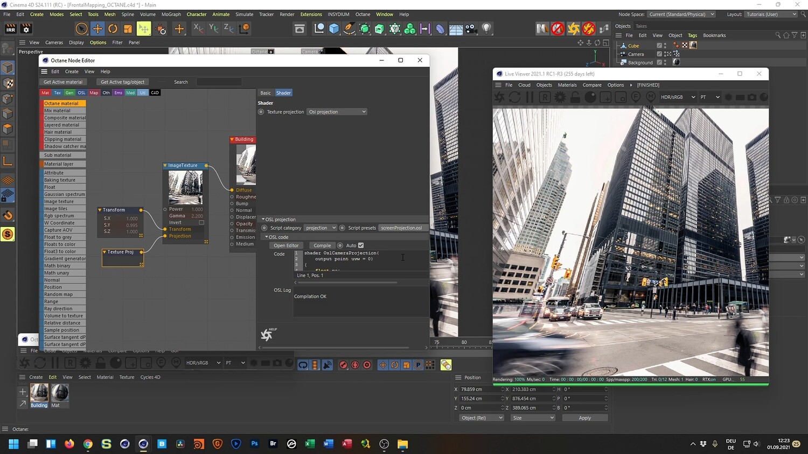
Task: Open the PT kernel dropdown in Live Viewer
Action: (x=710, y=97)
